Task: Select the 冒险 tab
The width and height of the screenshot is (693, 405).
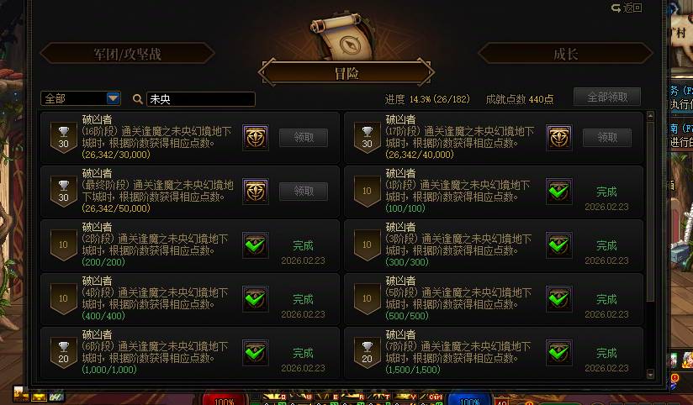Action: coord(346,73)
